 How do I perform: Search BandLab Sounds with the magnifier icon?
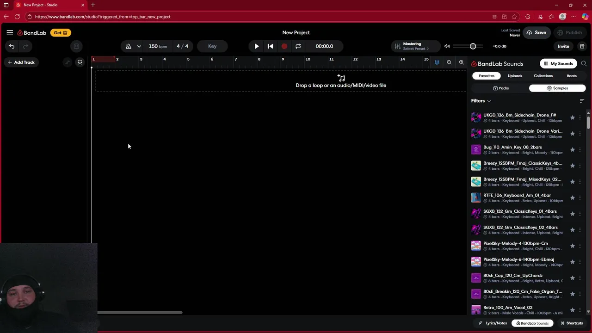[x=584, y=64]
